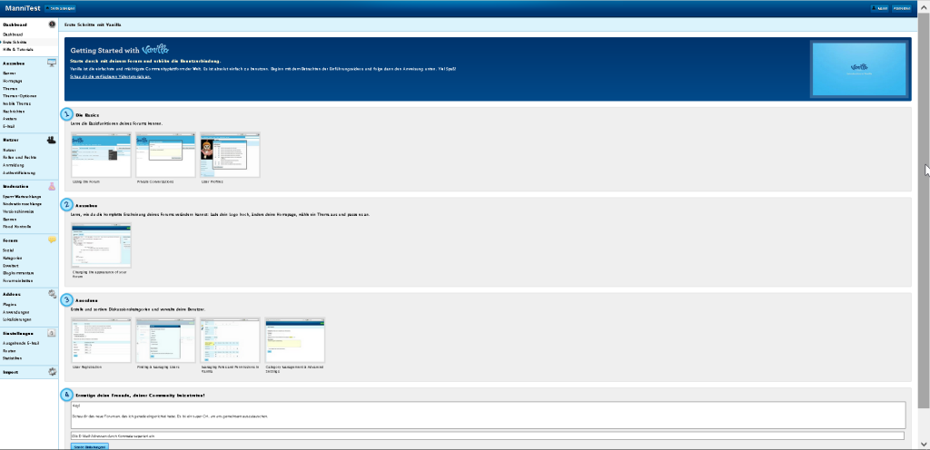Open the Statistiken link
Image resolution: width=930 pixels, height=450 pixels.
13,358
